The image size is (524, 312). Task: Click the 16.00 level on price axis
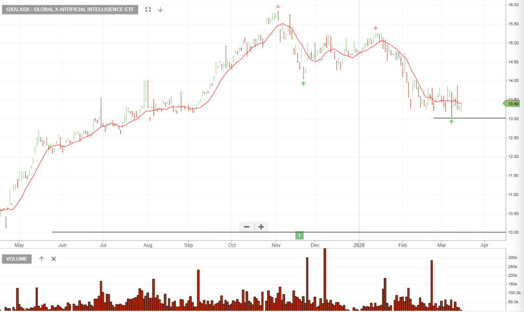[513, 5]
